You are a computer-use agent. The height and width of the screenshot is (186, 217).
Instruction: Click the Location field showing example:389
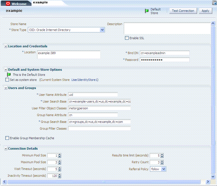pos(69,55)
